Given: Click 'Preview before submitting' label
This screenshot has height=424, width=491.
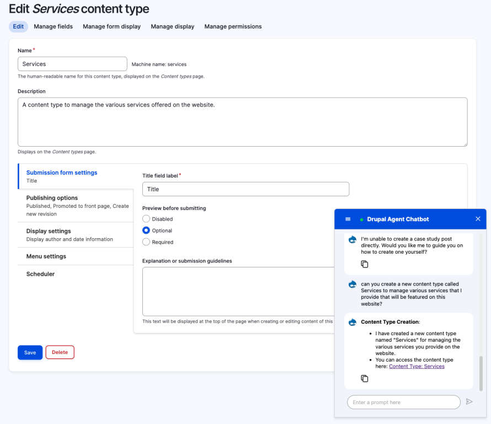Looking at the screenshot, I should [x=174, y=208].
